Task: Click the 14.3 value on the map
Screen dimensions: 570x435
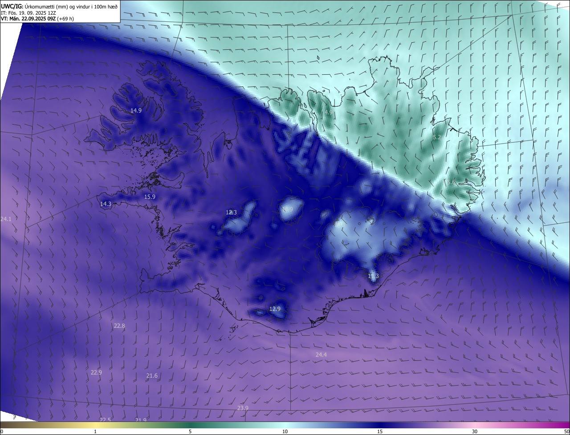Action: click(x=106, y=204)
